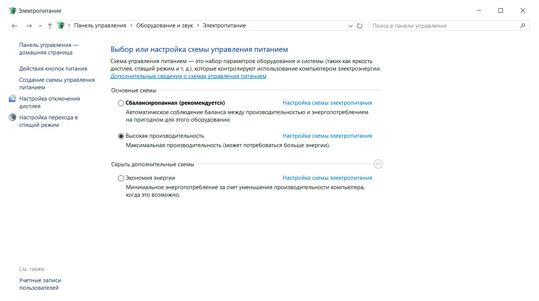
Task: Open Панель управления breadcrumb
Action: pos(100,26)
